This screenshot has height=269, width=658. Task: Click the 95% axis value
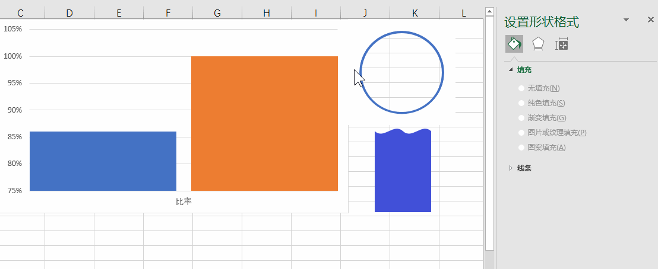coord(15,83)
